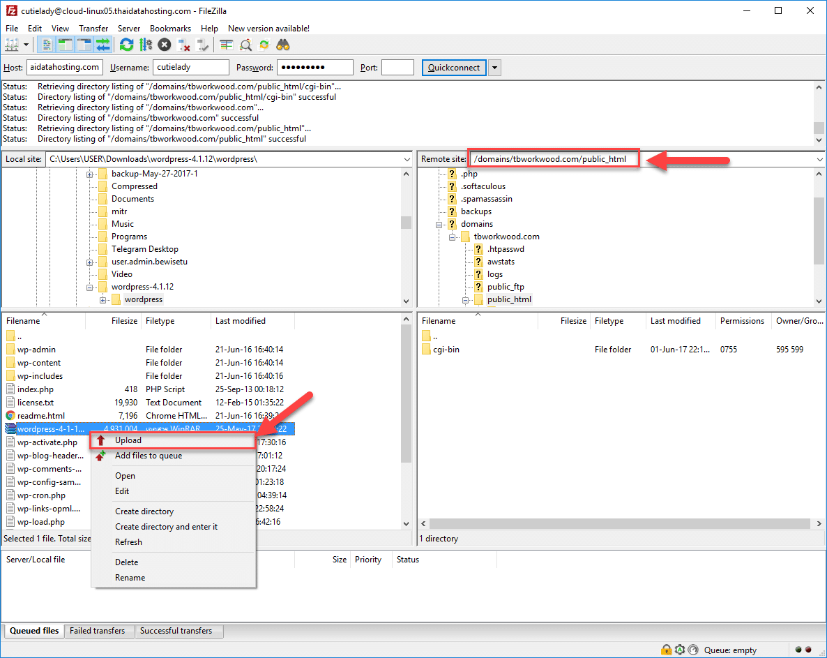
Task: Click the file icon beside index.php
Action: tap(10, 389)
